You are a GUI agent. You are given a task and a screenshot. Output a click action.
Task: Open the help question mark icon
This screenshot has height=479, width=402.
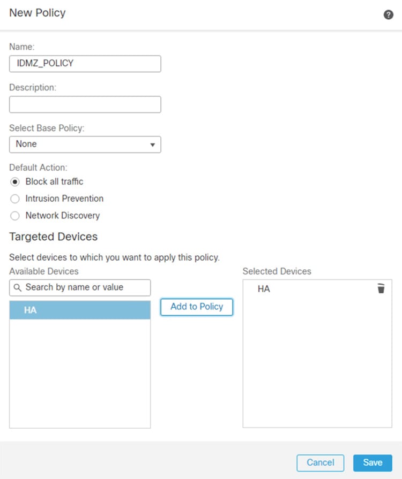click(388, 14)
